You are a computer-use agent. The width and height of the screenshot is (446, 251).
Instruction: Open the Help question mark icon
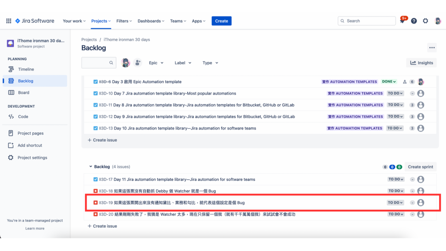414,21
